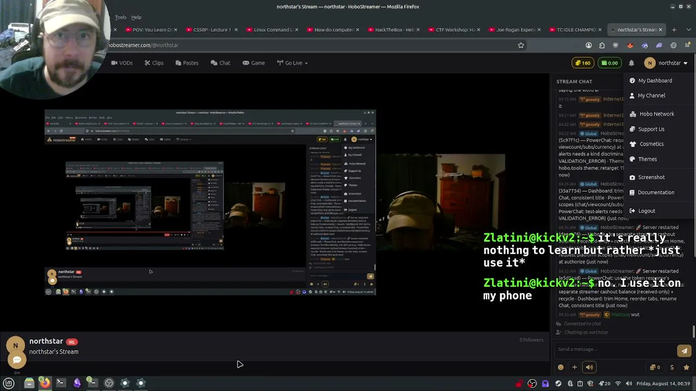Expand the northstar user menu

tap(667, 63)
